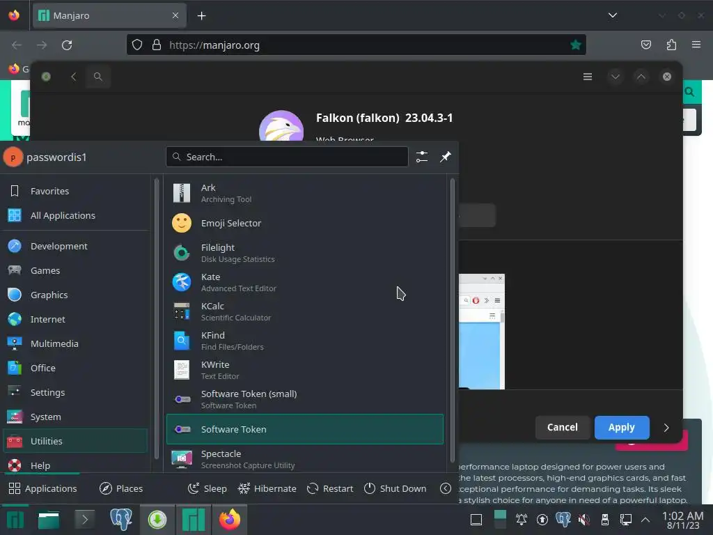Click Apply in software manager

(x=622, y=428)
